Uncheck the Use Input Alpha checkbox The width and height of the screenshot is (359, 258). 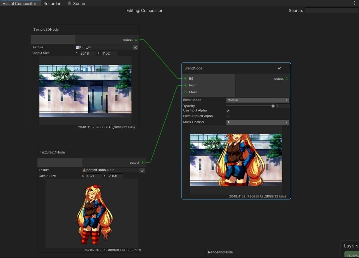pos(228,111)
